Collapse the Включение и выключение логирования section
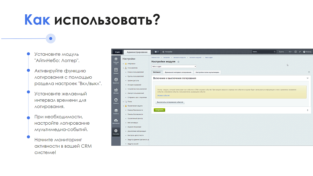Screen dimensions: 313x176 click(x=308, y=78)
